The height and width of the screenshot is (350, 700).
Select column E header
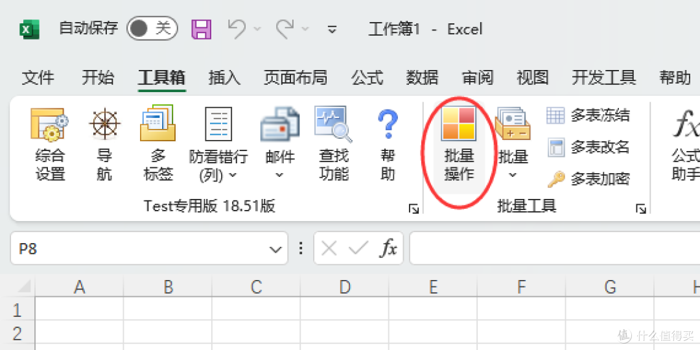coord(433,286)
